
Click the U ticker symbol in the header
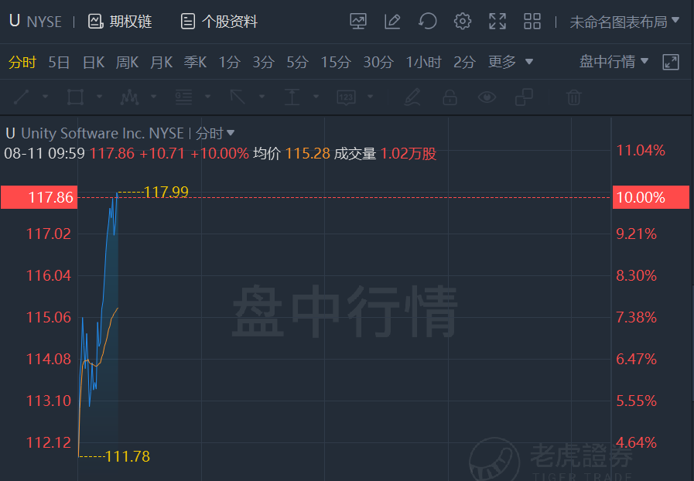click(14, 21)
